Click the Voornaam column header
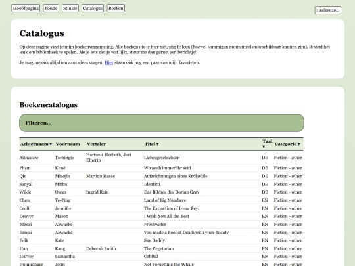The image size is (355, 266). 68,144
